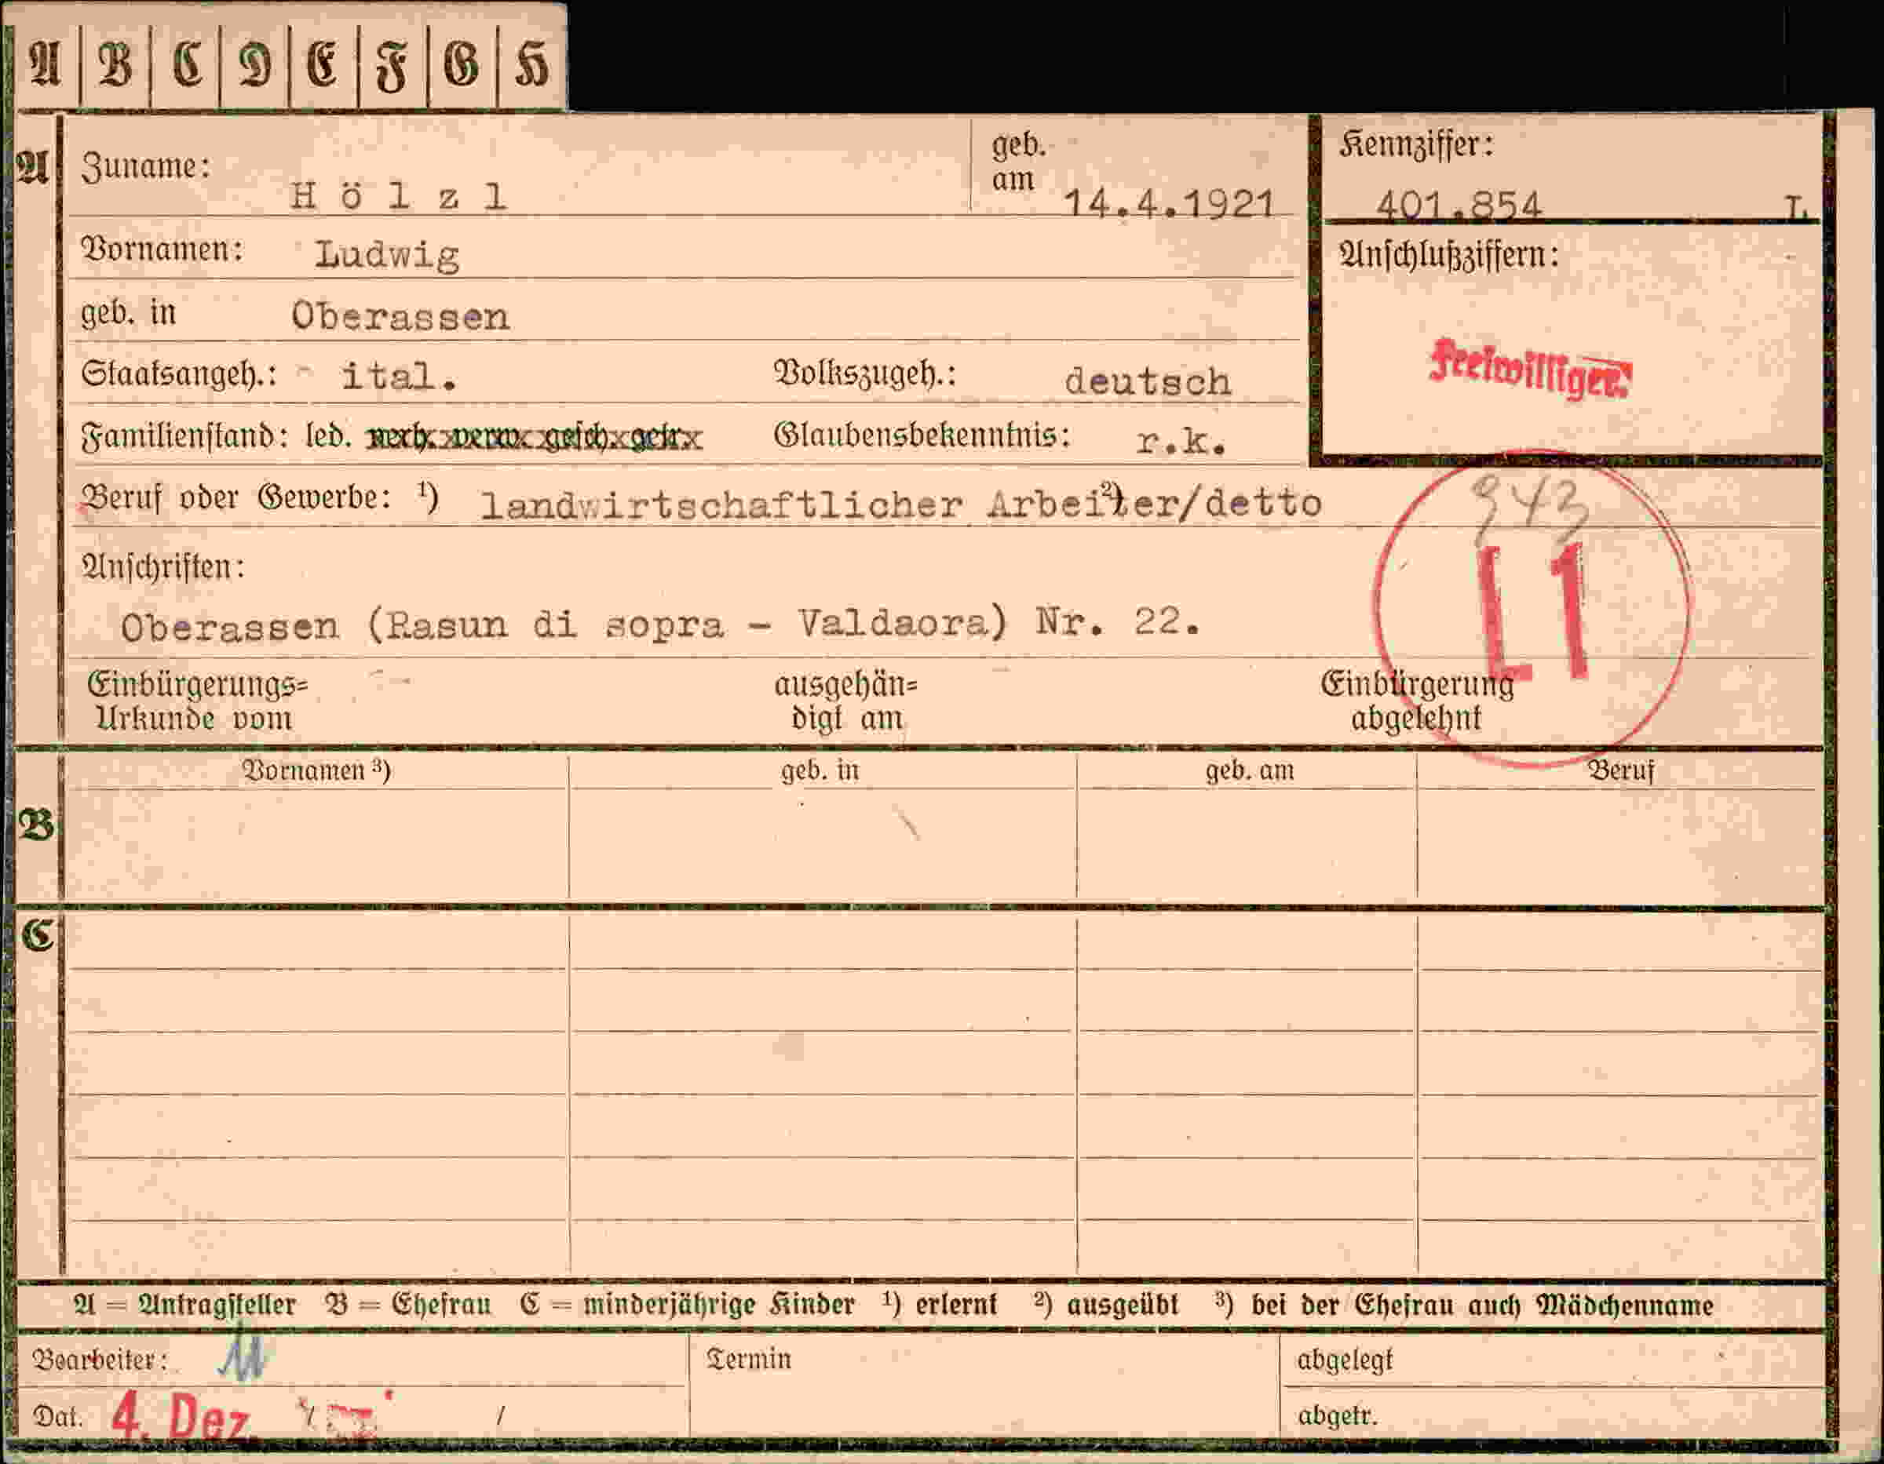Image resolution: width=1884 pixels, height=1464 pixels.
Task: Click the "abgetr." field label
Action: pos(1337,1415)
